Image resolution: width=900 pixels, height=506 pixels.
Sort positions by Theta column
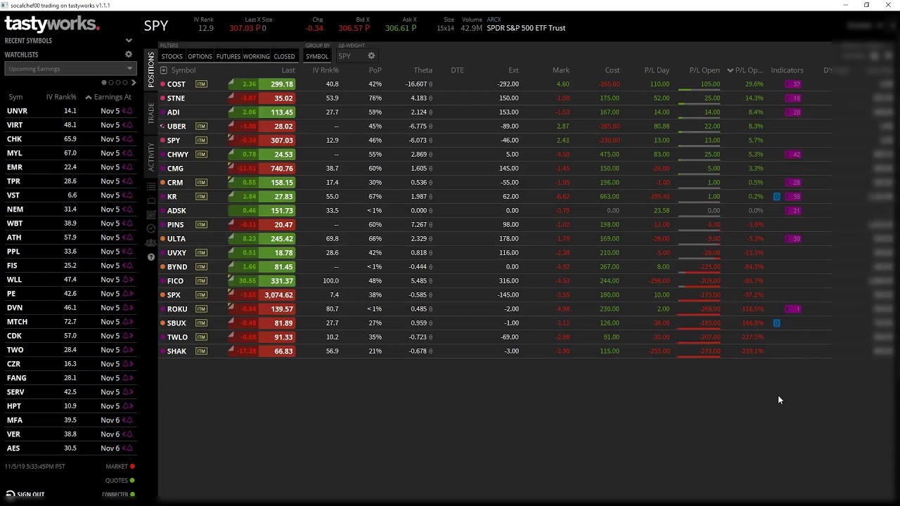tap(423, 70)
